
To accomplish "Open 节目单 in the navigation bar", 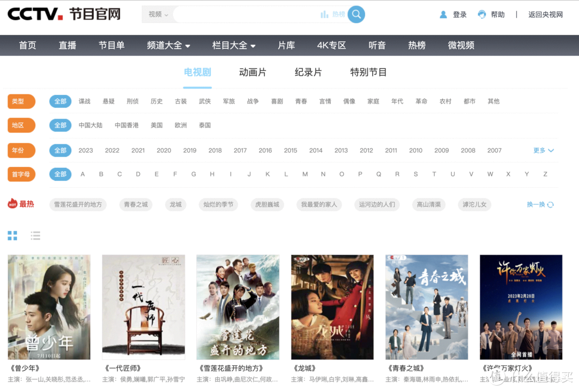I will coord(112,46).
